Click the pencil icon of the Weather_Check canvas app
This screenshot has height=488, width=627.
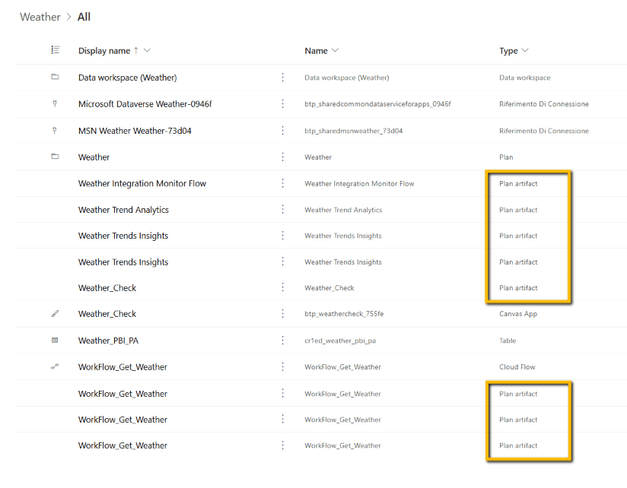tap(55, 314)
